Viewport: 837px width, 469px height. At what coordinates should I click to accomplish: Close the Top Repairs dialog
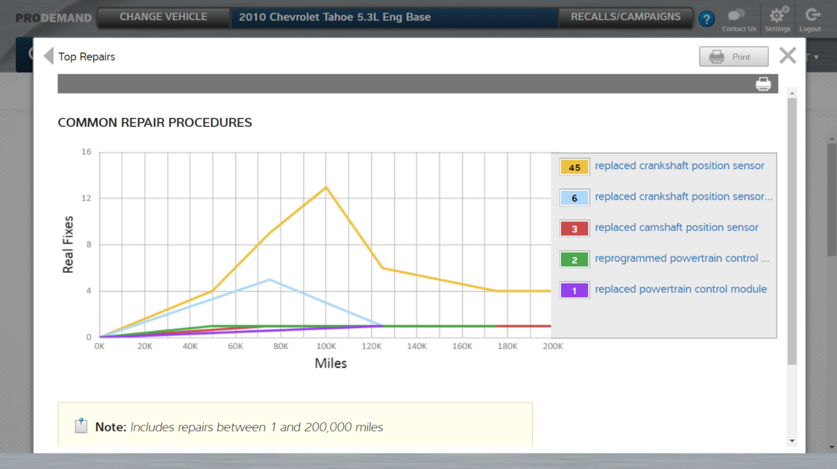click(787, 56)
